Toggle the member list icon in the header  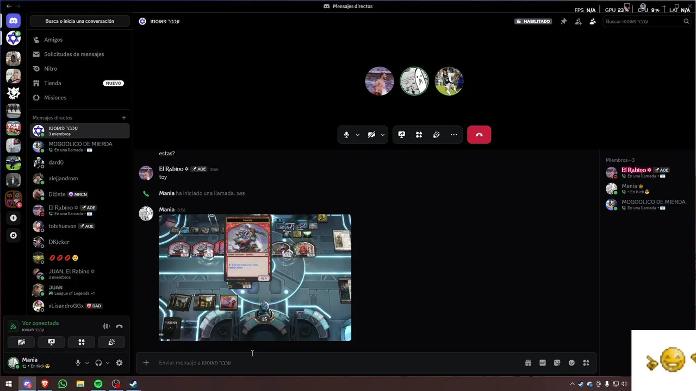coord(593,21)
